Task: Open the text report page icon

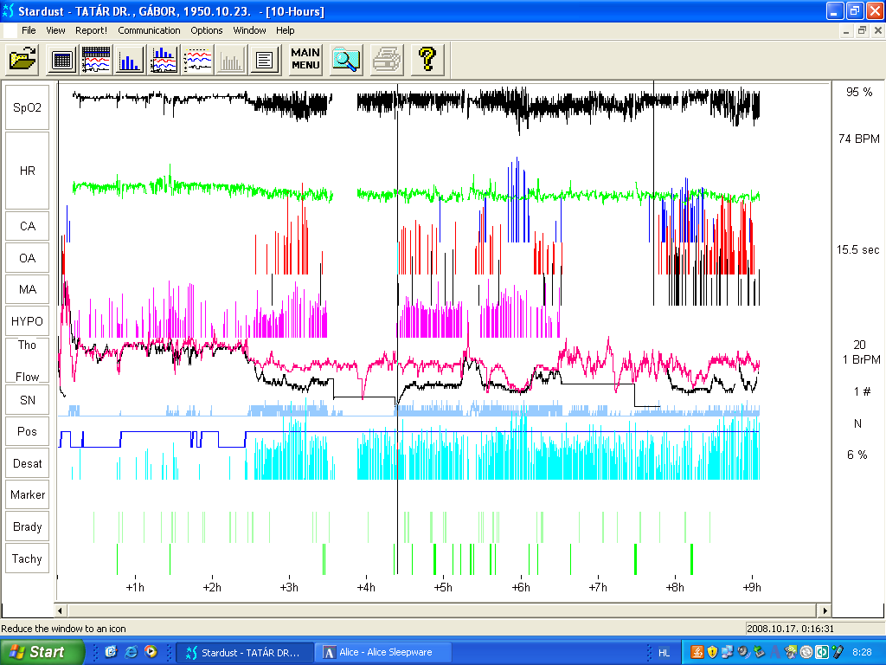Action: point(265,59)
